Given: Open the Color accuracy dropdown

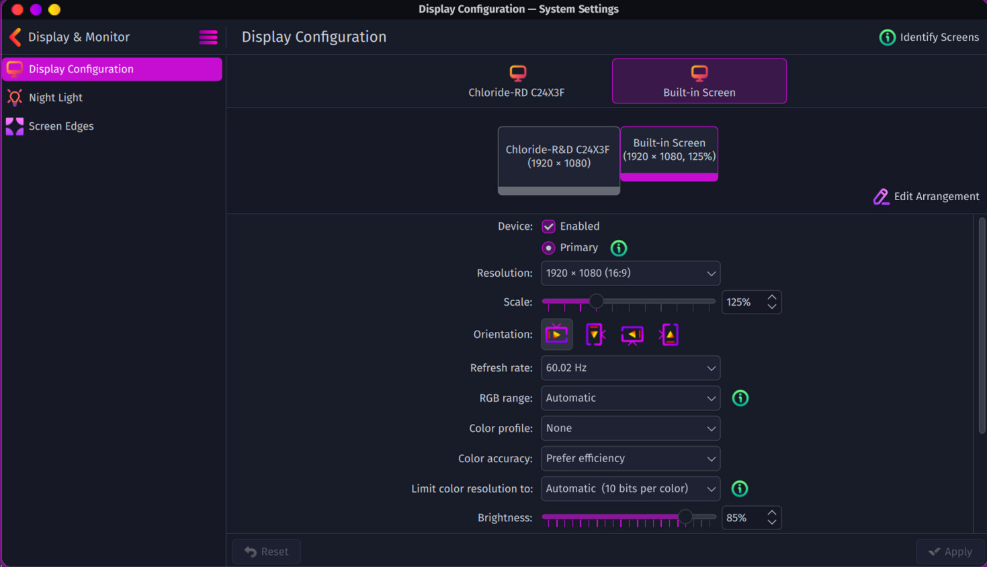Looking at the screenshot, I should 630,459.
